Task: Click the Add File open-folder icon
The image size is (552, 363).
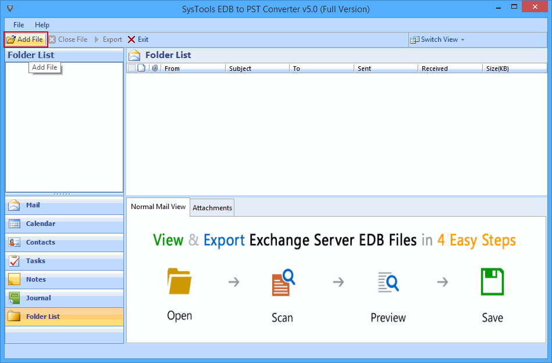Action: pyautogui.click(x=11, y=39)
